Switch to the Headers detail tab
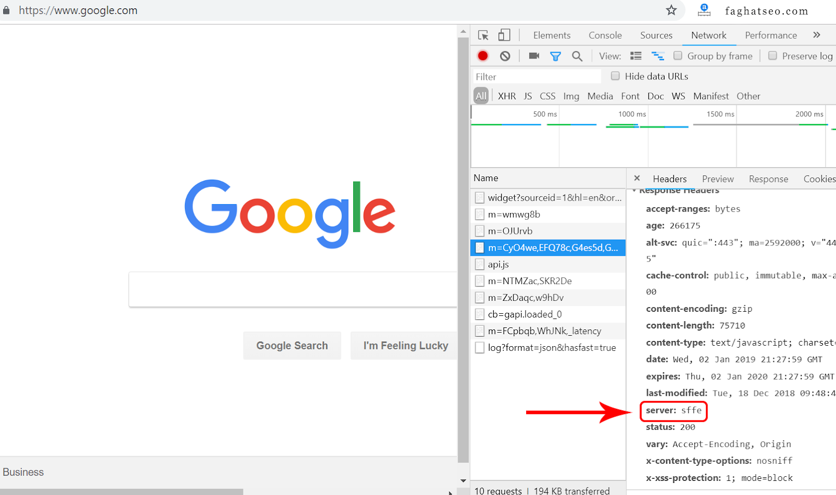The width and height of the screenshot is (836, 495). click(670, 179)
